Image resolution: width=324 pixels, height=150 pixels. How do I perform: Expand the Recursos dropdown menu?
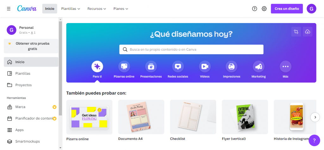pyautogui.click(x=97, y=9)
